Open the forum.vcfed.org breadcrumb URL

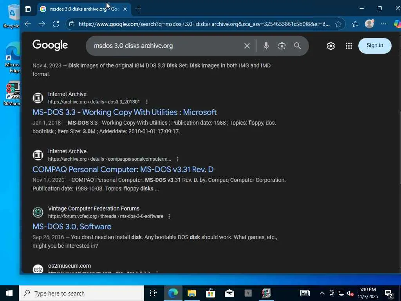106,216
